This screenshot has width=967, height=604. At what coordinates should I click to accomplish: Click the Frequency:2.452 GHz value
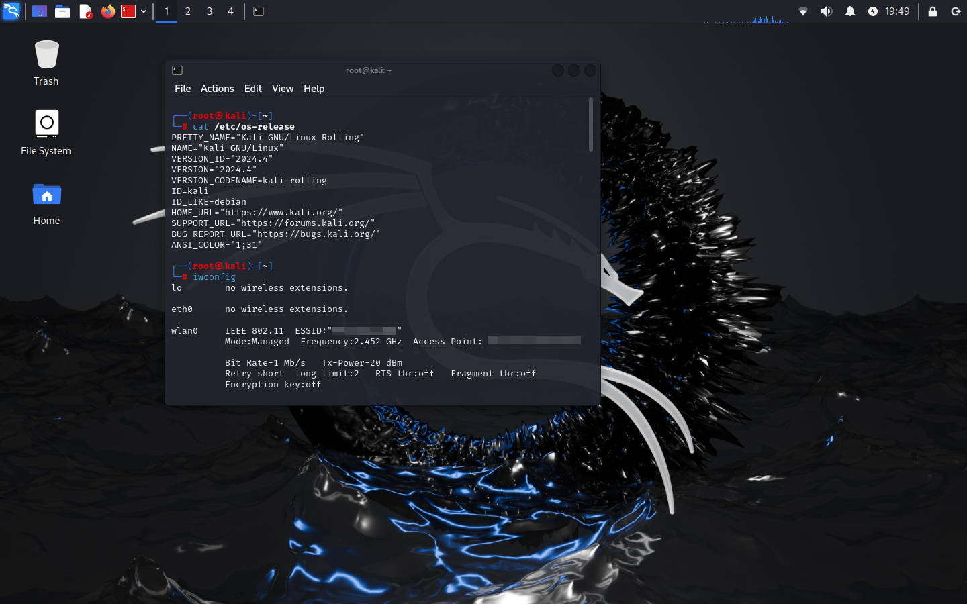351,342
